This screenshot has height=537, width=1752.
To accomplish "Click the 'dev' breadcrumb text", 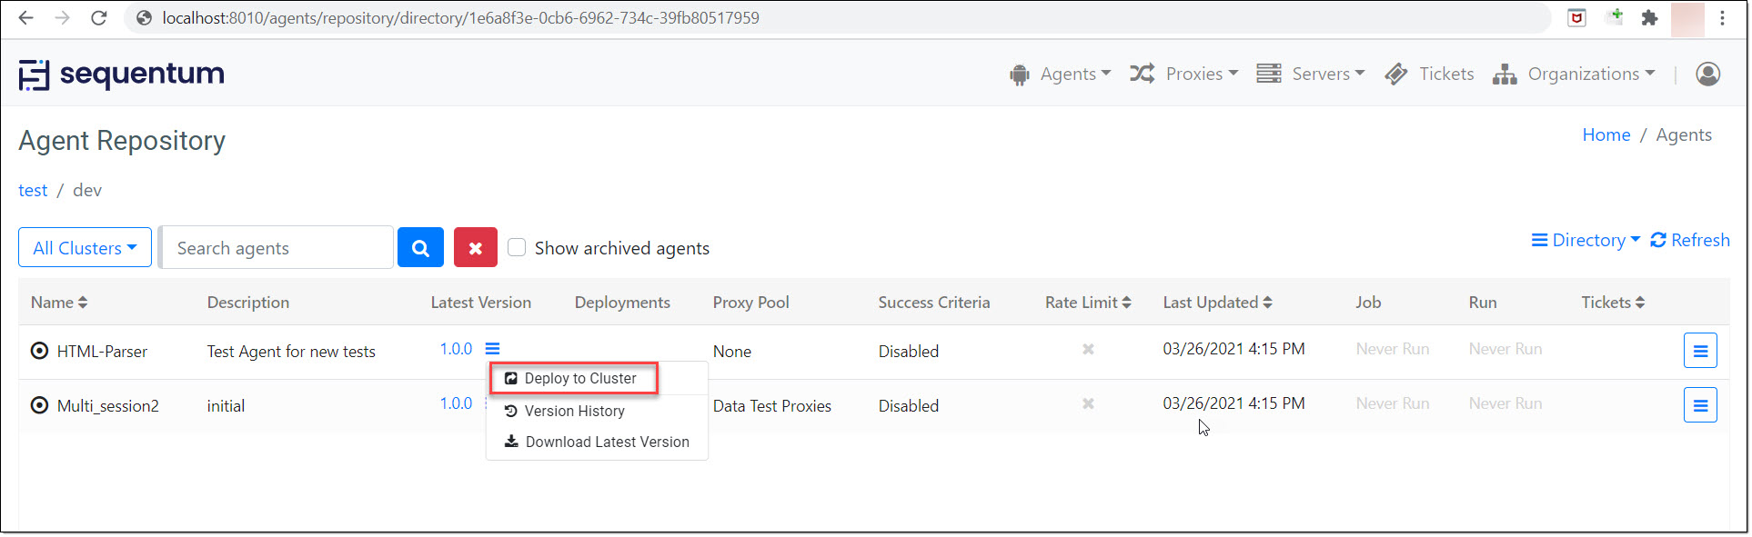I will coord(87,190).
